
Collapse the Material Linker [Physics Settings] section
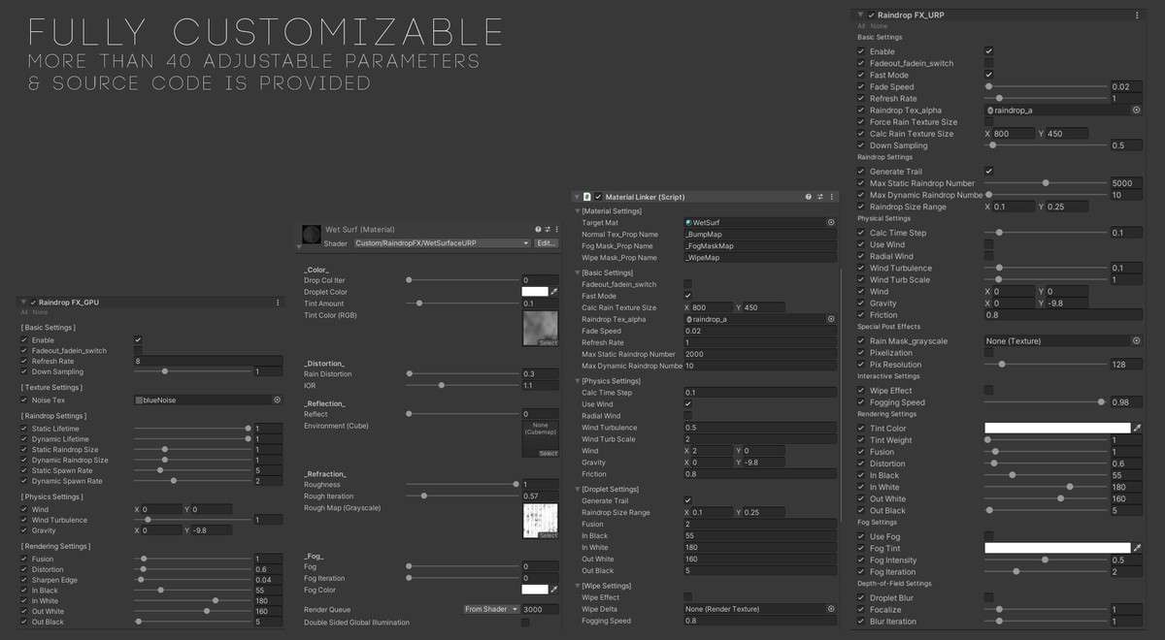[x=577, y=381]
